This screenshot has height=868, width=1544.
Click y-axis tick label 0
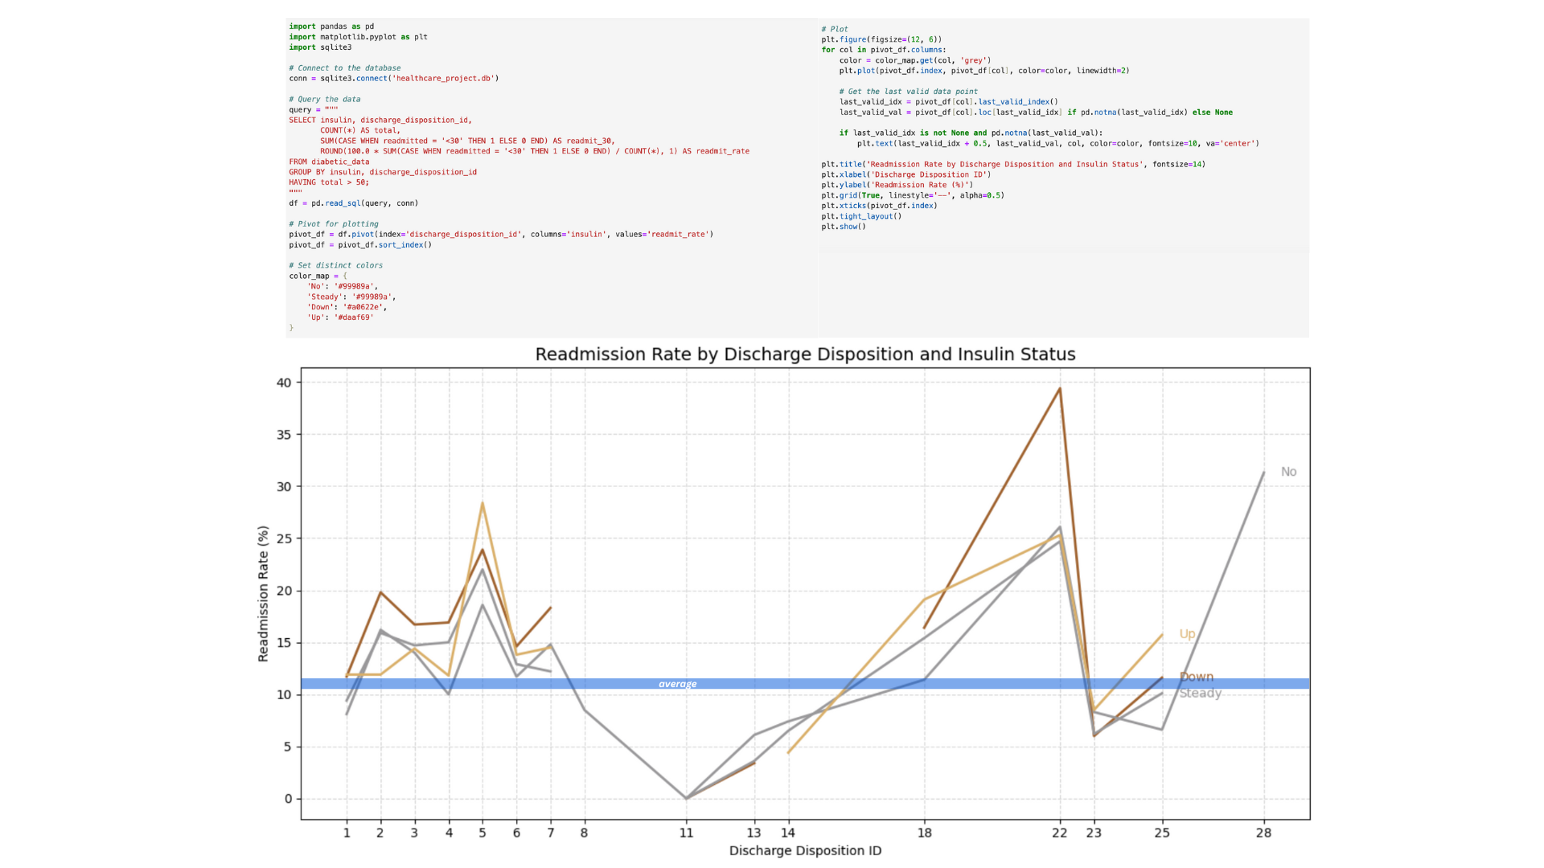(x=288, y=799)
